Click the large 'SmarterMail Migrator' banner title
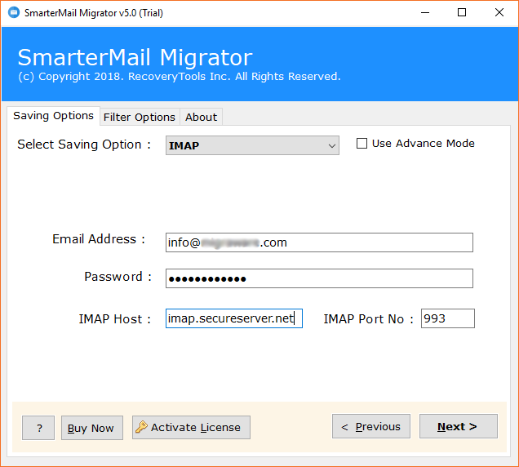This screenshot has height=467, width=519. tap(135, 58)
